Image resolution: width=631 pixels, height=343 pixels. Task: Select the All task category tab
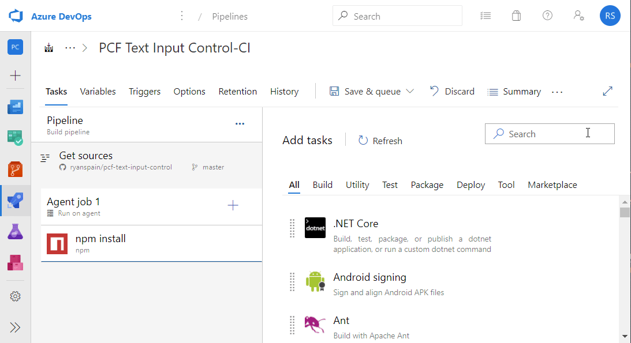click(x=294, y=185)
